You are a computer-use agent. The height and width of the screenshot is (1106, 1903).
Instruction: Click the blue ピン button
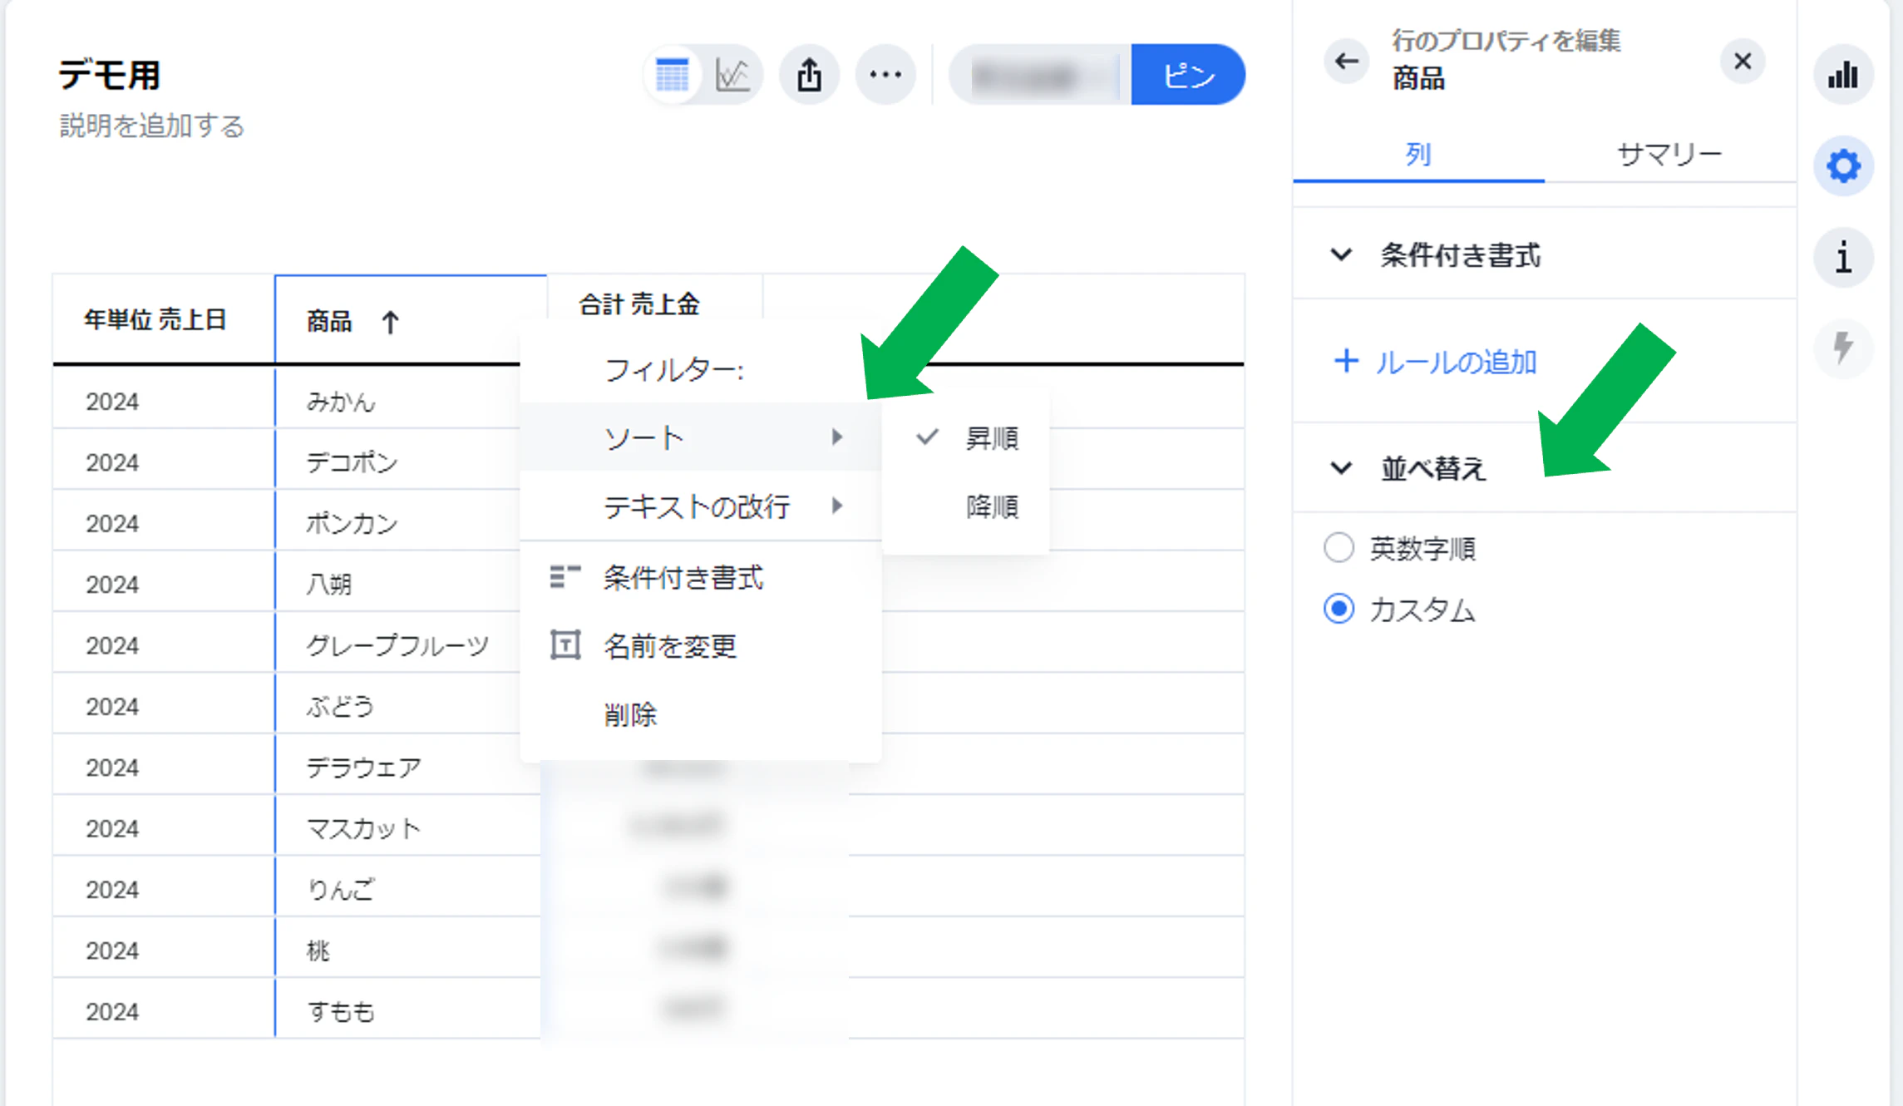[1188, 76]
